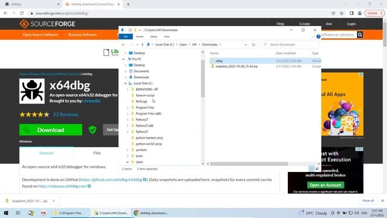Switch to details view in Explorer
Image resolution: width=387 pixels, height=218 pixels.
[x=311, y=169]
